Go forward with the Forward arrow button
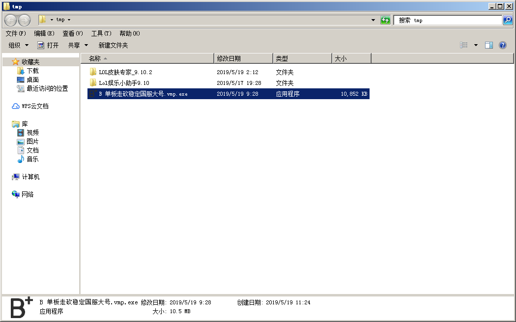 (x=24, y=21)
